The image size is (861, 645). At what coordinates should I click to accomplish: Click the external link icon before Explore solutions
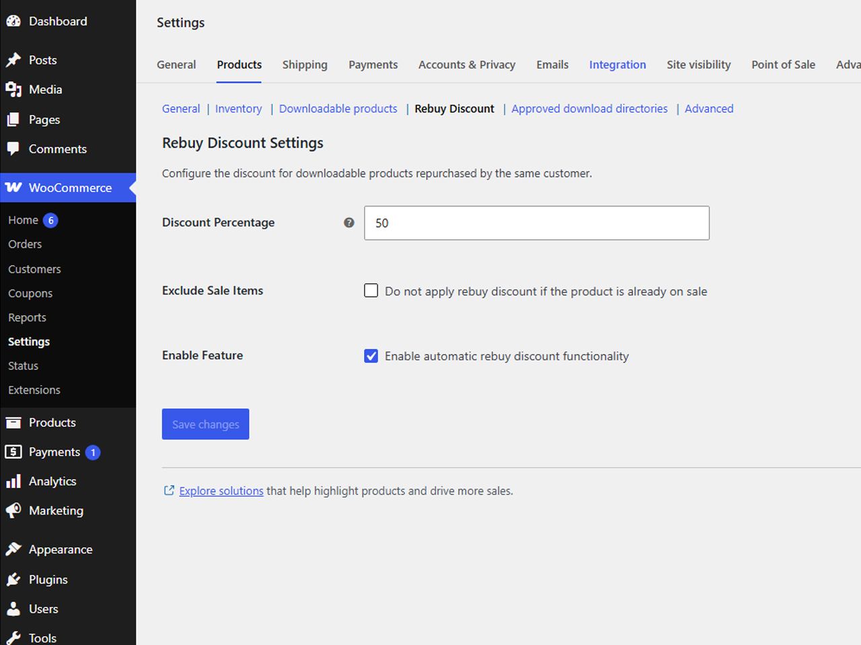tap(170, 490)
